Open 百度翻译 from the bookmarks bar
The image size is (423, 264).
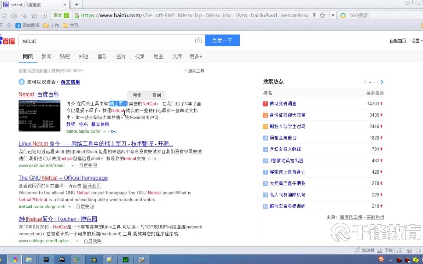tap(29, 25)
